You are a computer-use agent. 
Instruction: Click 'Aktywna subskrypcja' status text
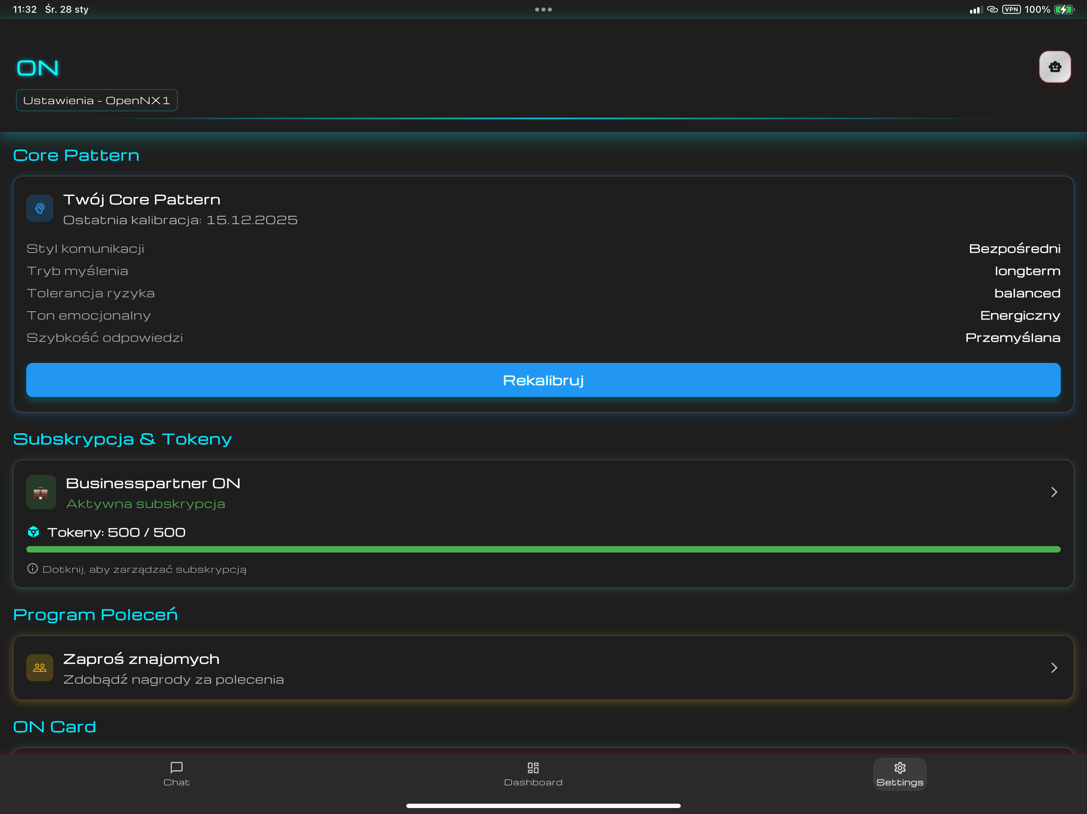coord(146,504)
